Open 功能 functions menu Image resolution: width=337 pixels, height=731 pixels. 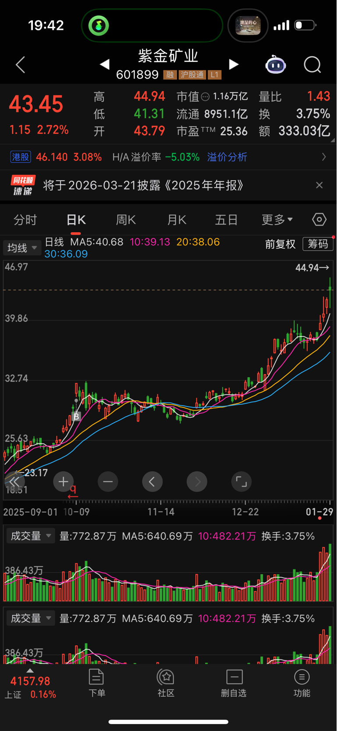pos(302,683)
